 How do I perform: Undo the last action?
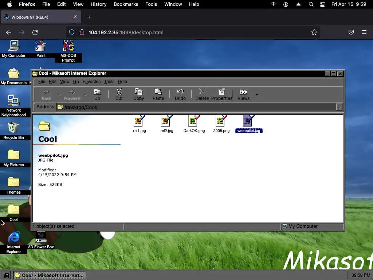pos(180,94)
